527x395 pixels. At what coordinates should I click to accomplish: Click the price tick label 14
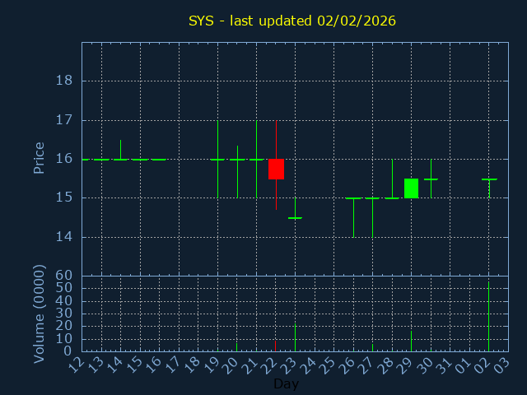(63, 237)
